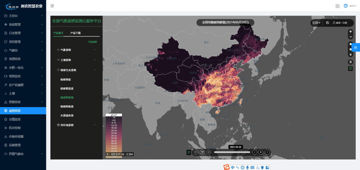Open the app grid icon near admin
Viewport: 360px width, 170px height.
point(337,6)
